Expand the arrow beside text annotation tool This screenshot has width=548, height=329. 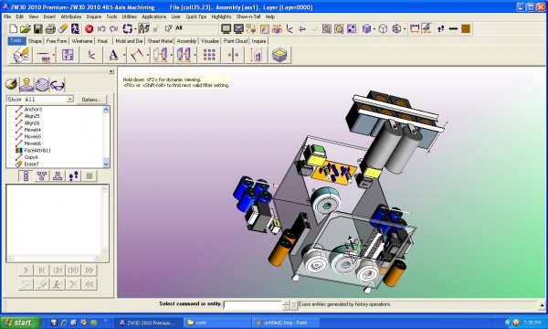click(x=124, y=55)
